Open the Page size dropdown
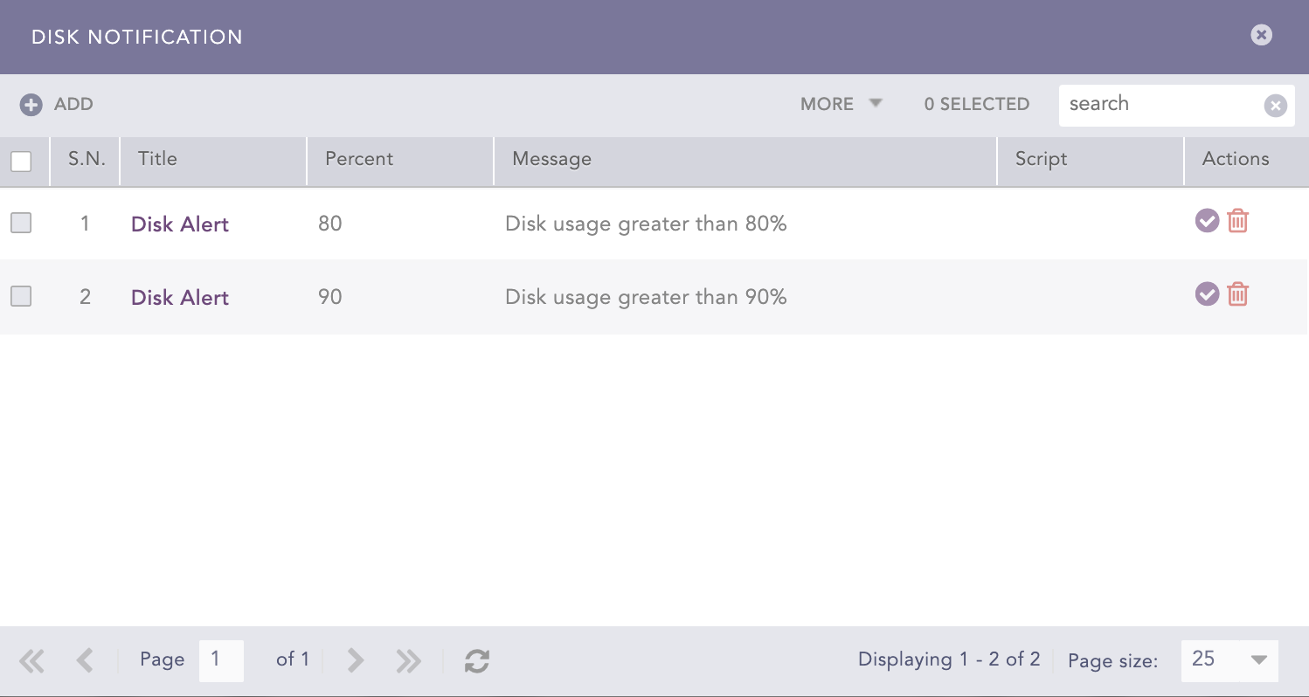Viewport: 1309px width, 697px height. pos(1229,660)
